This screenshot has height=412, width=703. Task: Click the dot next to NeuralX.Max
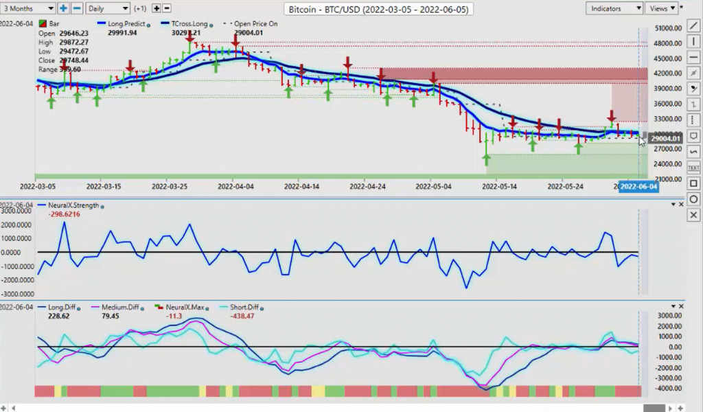[x=207, y=308]
